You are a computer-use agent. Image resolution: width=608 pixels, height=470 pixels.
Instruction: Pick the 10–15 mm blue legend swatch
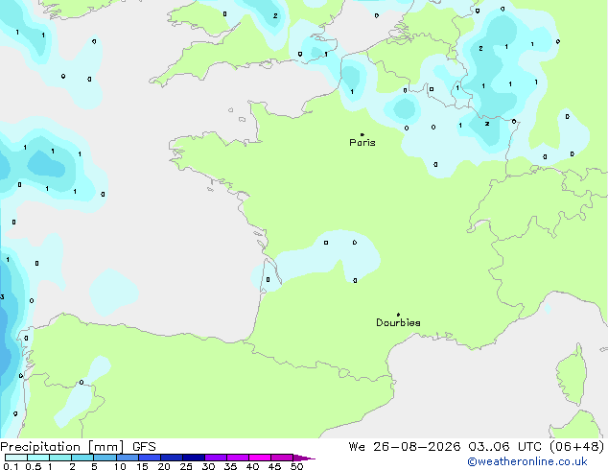click(127, 458)
